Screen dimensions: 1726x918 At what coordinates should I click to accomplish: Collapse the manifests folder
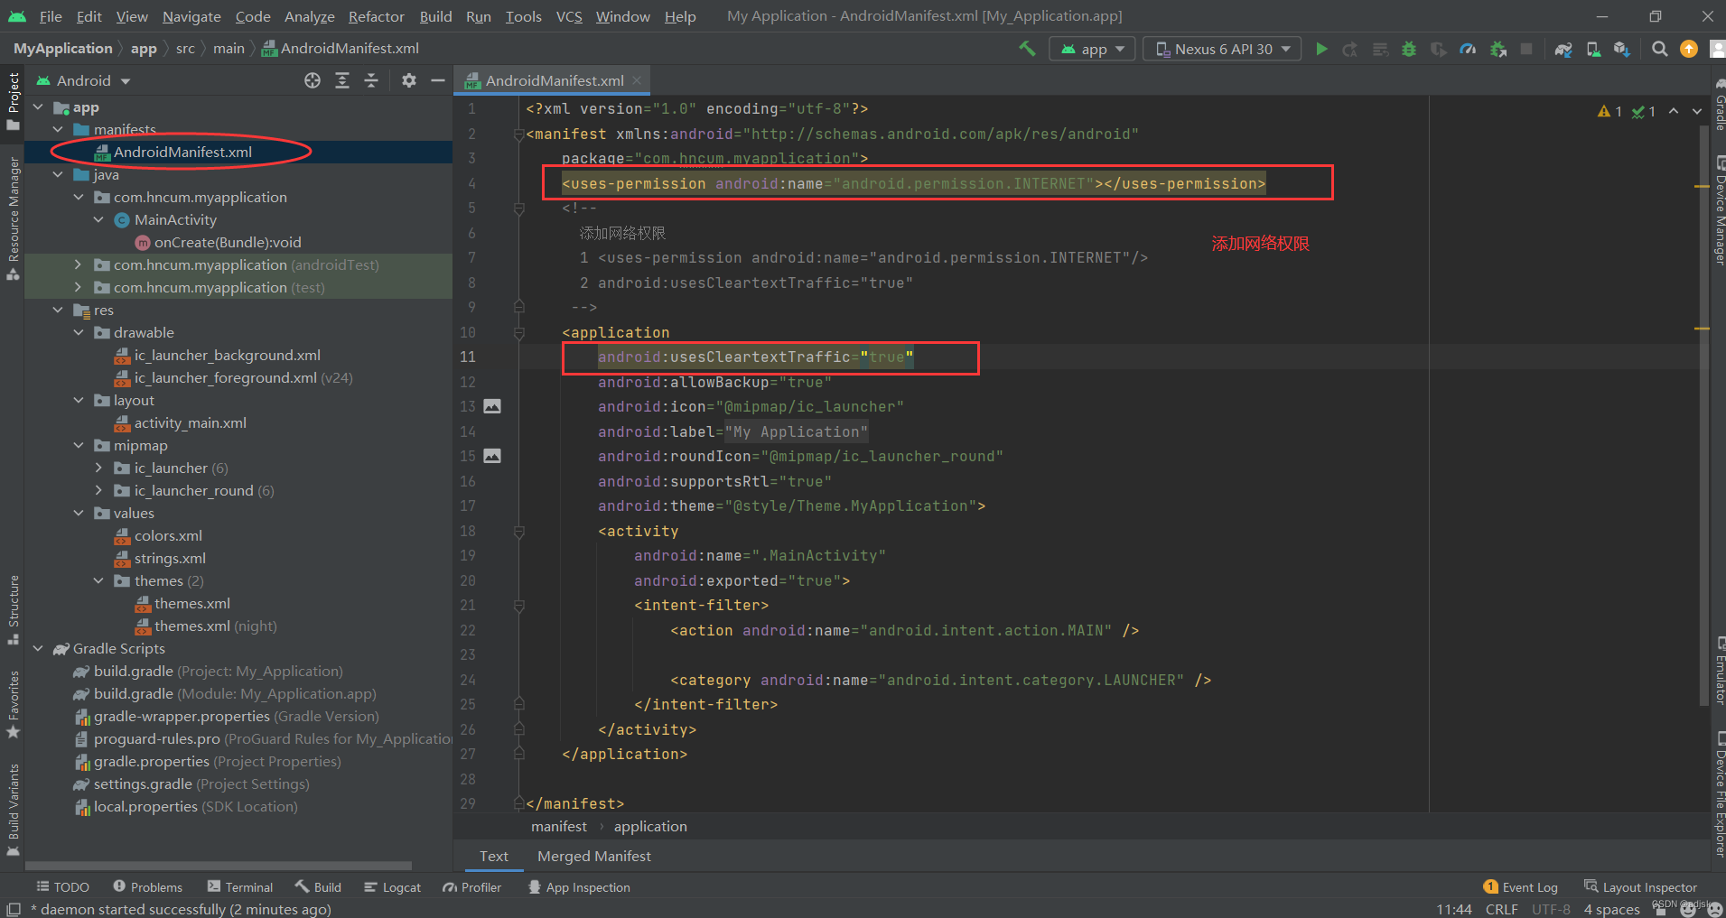[x=58, y=129]
